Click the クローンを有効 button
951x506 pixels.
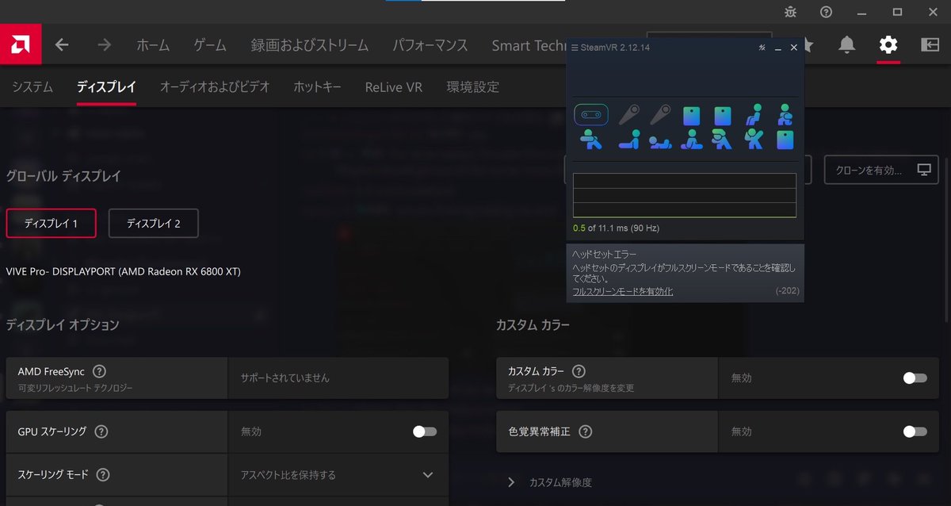[x=881, y=170]
